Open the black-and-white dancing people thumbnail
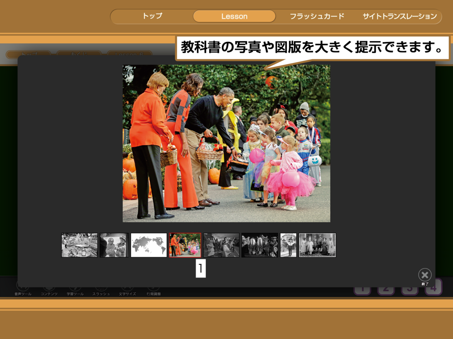453x339 pixels. click(222, 245)
